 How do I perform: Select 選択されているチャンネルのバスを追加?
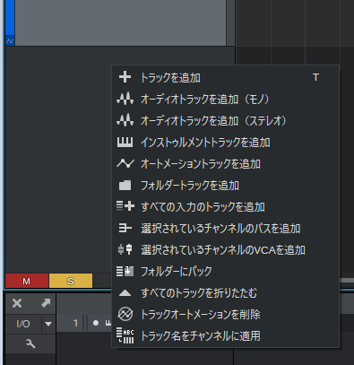(226, 228)
